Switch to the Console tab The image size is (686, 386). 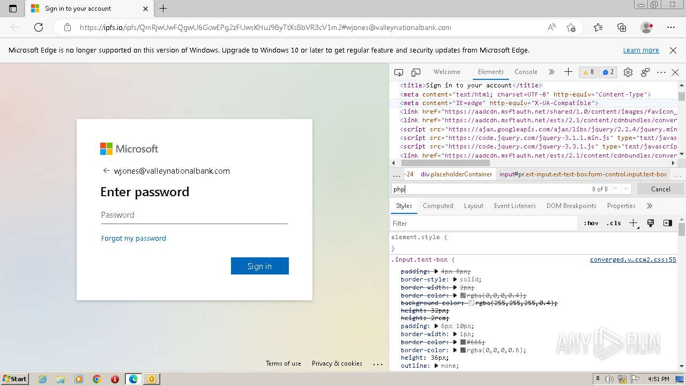[526, 72]
